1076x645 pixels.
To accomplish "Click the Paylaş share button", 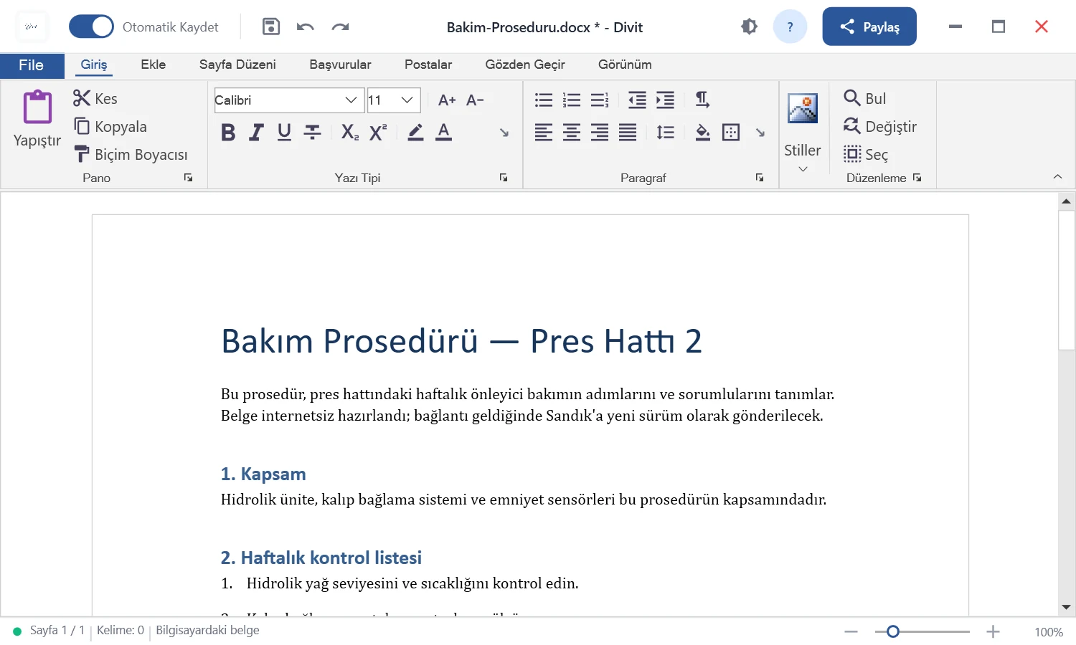I will tap(869, 27).
